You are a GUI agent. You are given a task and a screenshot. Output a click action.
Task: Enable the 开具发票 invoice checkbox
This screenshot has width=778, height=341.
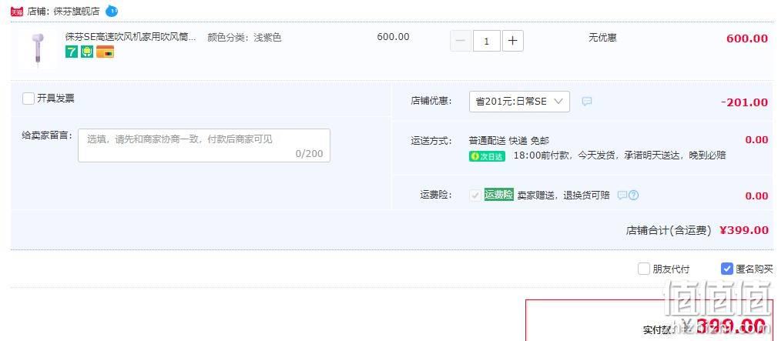click(x=29, y=99)
